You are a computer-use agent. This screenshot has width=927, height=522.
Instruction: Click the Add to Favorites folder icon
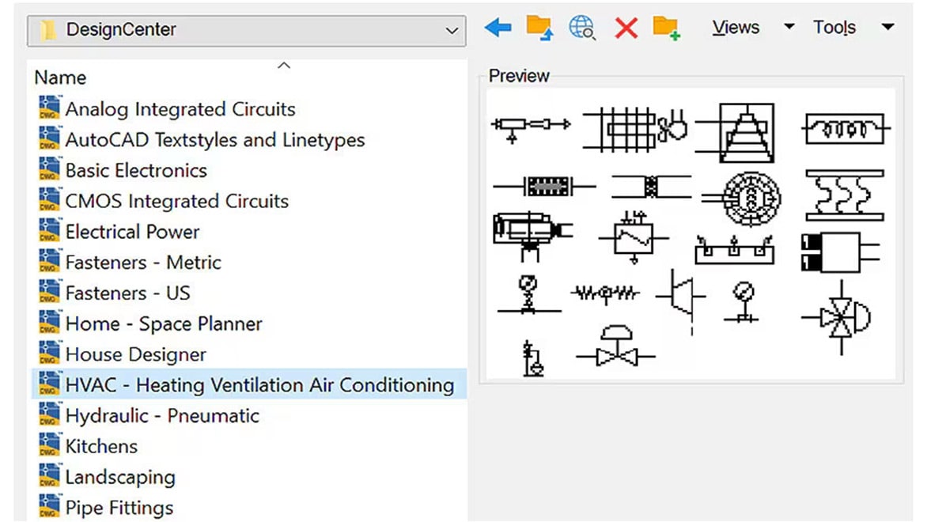pyautogui.click(x=668, y=27)
